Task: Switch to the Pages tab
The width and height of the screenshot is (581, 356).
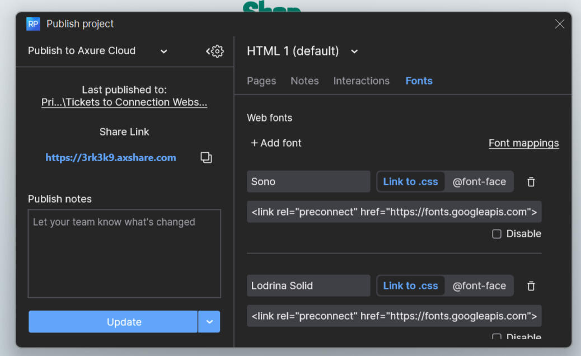Action: [x=261, y=81]
